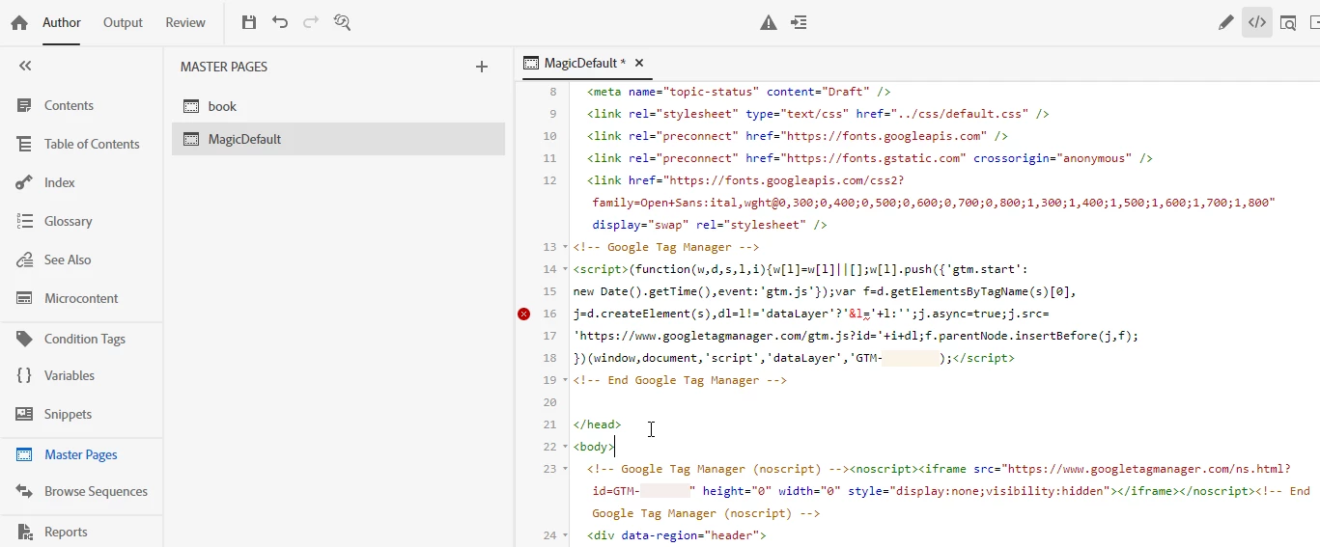This screenshot has height=547, width=1320.
Task: Click the Reports sidebar icon
Action: click(25, 532)
